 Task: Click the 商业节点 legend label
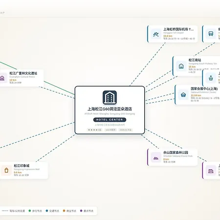71,211
